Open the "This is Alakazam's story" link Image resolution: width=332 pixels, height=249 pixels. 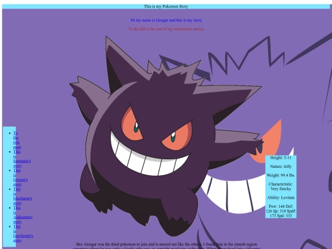click(23, 215)
